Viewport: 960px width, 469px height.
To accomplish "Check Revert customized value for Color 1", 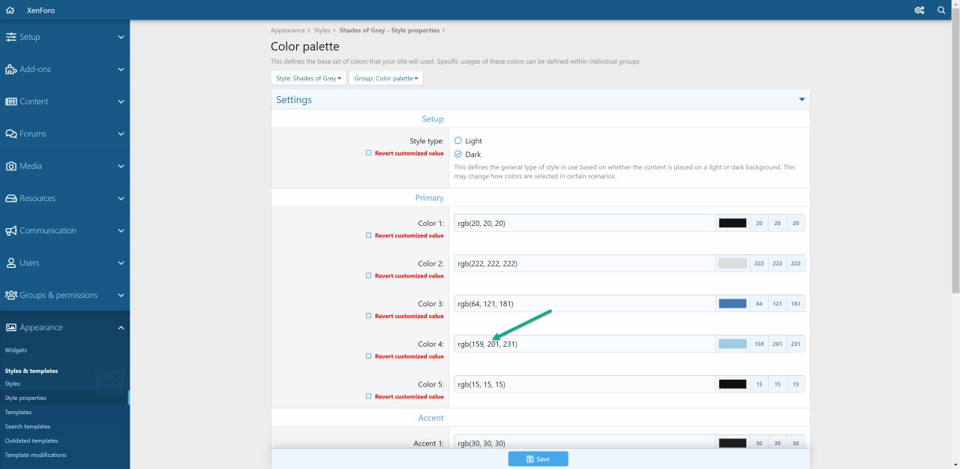I will pyautogui.click(x=368, y=236).
